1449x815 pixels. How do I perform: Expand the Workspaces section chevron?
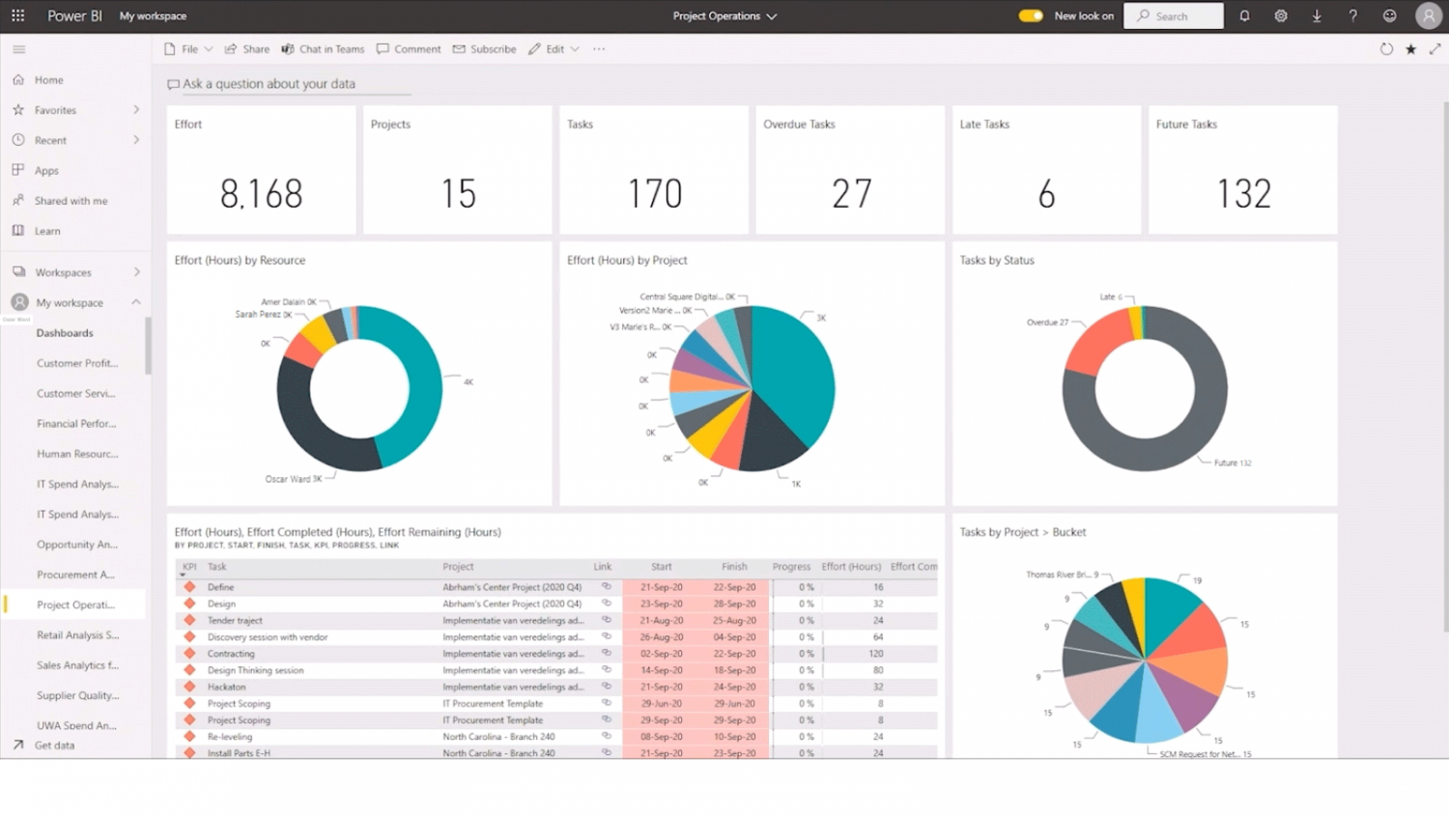pyautogui.click(x=135, y=271)
